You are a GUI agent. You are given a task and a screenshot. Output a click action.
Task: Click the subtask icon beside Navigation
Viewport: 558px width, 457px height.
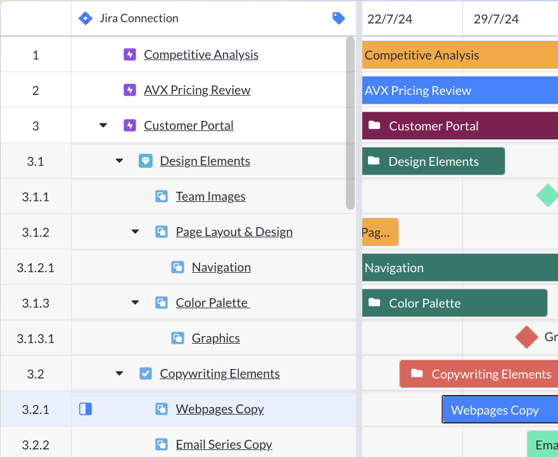177,267
